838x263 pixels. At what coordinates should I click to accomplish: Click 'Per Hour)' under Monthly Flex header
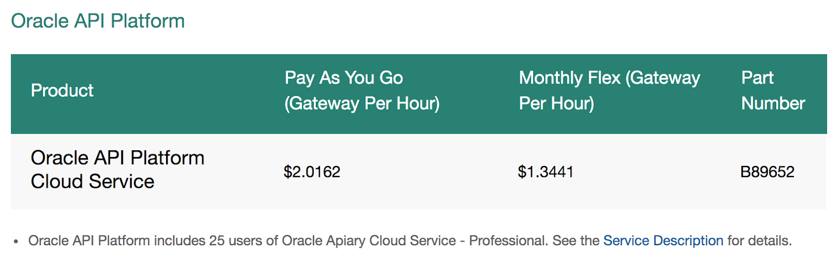[556, 103]
